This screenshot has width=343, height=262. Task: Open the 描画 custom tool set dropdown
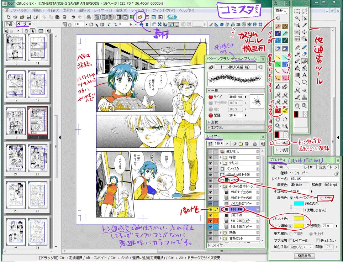281,11
